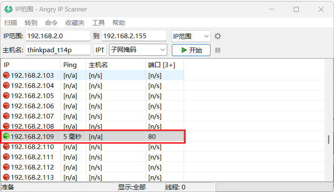Screen dimensions: 334x192
Task: Select the row 192.168.2.104
Action: pos(93,86)
